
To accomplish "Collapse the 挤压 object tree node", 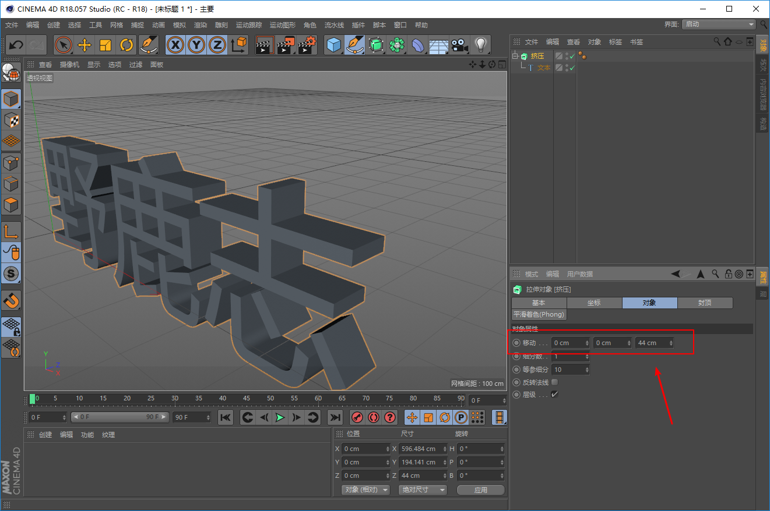I will 515,56.
